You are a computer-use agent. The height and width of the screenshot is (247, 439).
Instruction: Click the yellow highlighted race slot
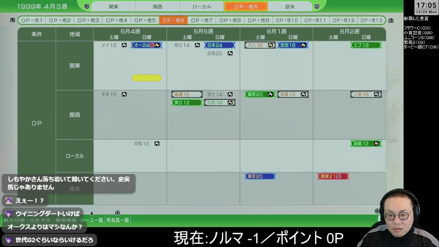146,78
